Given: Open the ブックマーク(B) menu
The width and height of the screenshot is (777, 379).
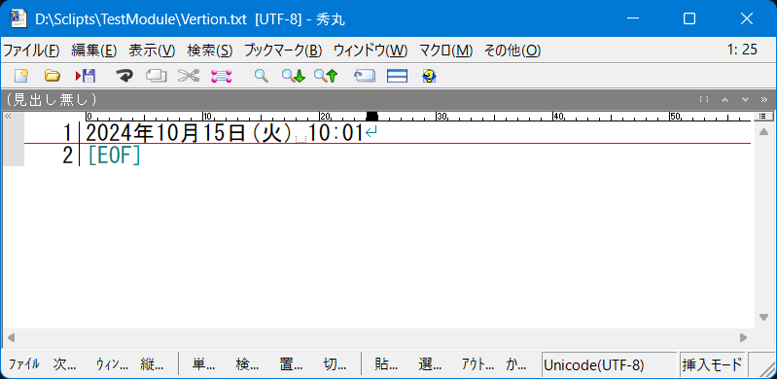Looking at the screenshot, I should click(283, 50).
